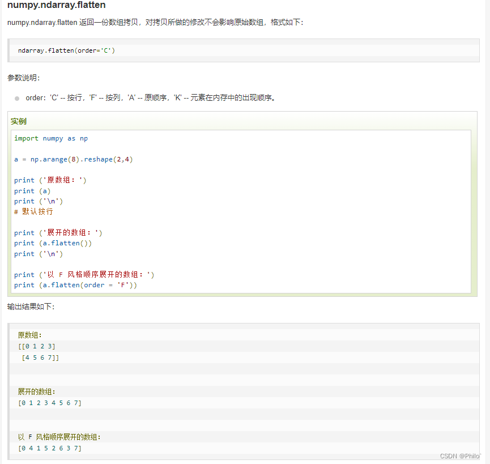Image resolution: width=490 pixels, height=464 pixels.
Task: Click the 输出结果如下 text
Action: click(27, 307)
